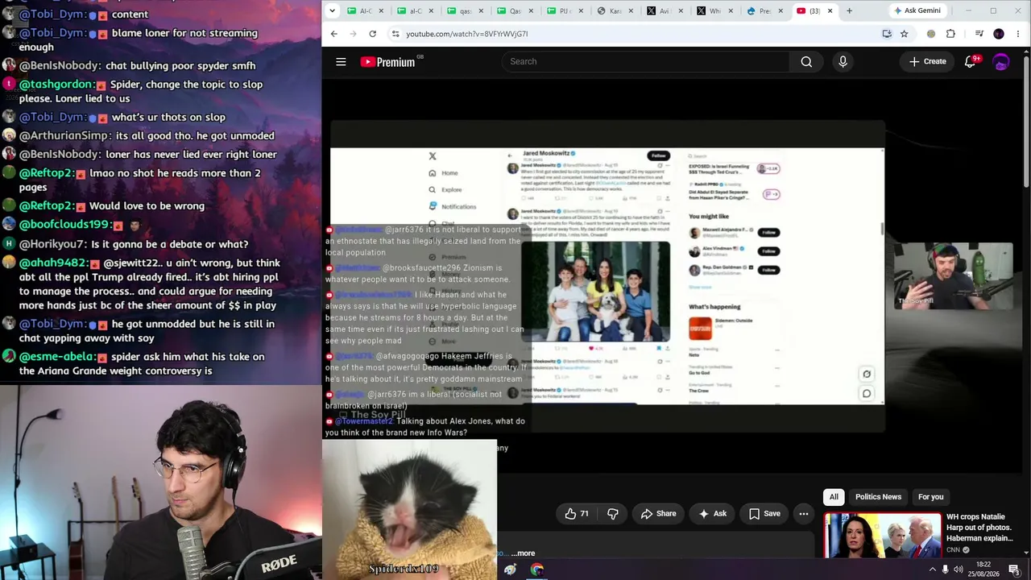View site information icon in address bar
This screenshot has height=580, width=1031.
pyautogui.click(x=395, y=34)
